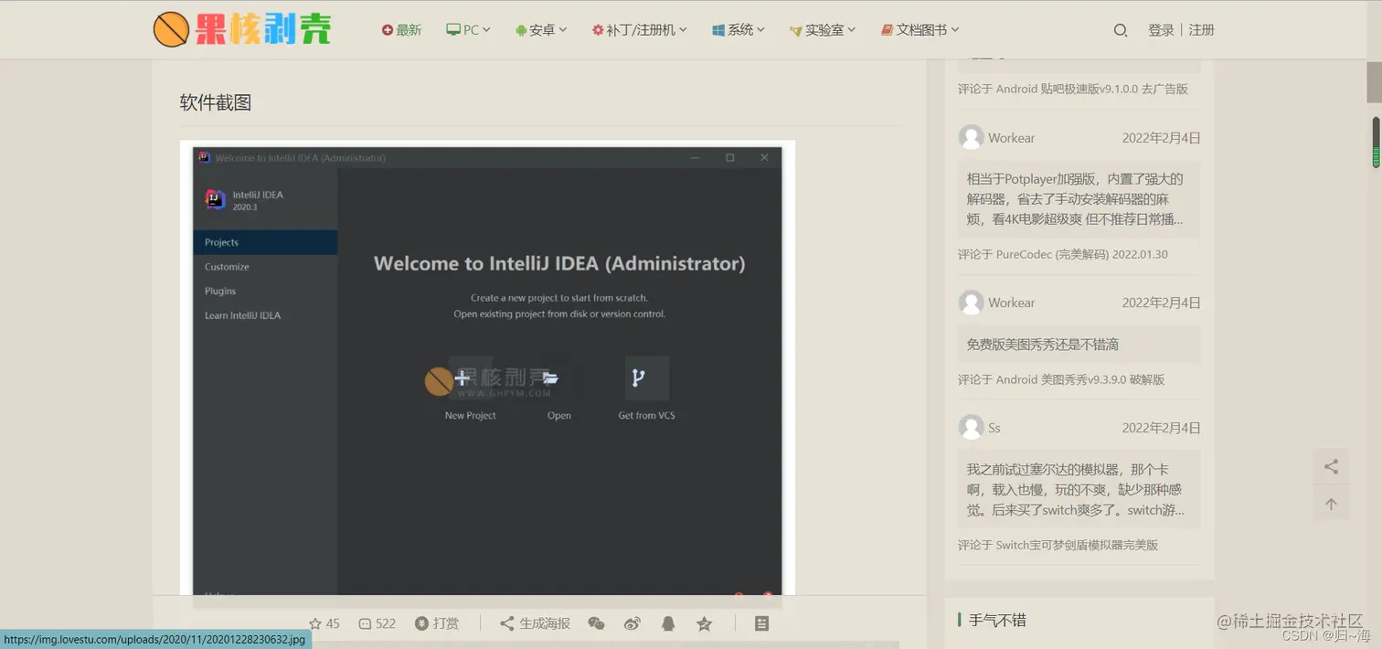Viewport: 1382px width, 649px height.
Task: Share to QQ Zone via star icon
Action: tap(704, 623)
